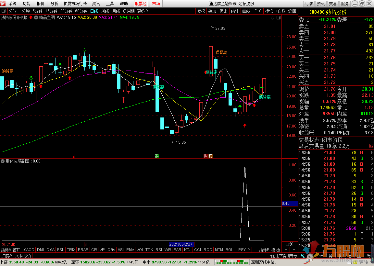This screenshot has height=266, width=374.
Task: Open the 工具 menu
Action: [110, 4]
